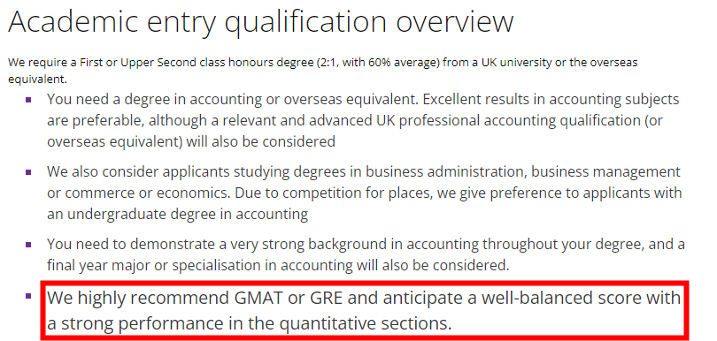Click the line 'overseas equivalent) will also be considered'
Image resolution: width=717 pixels, height=341 pixels.
(191, 141)
